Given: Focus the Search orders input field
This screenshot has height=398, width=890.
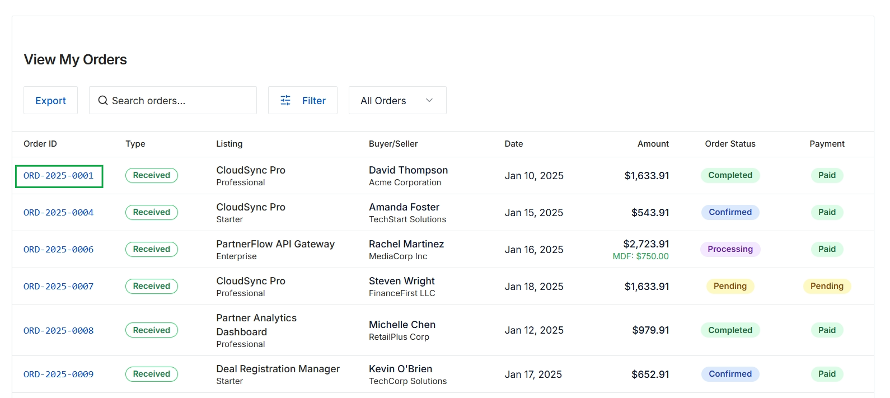Looking at the screenshot, I should point(172,100).
